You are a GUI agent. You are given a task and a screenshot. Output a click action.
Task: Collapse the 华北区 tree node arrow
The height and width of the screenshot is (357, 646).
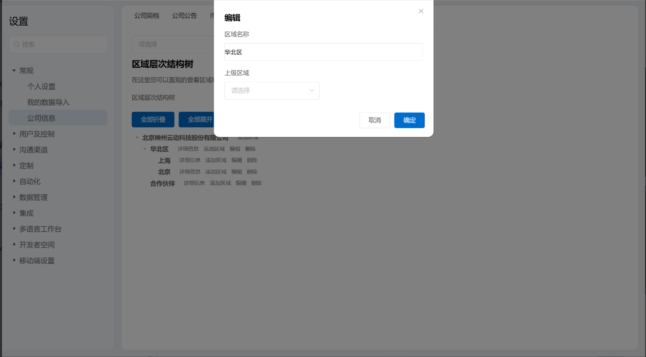click(x=145, y=149)
